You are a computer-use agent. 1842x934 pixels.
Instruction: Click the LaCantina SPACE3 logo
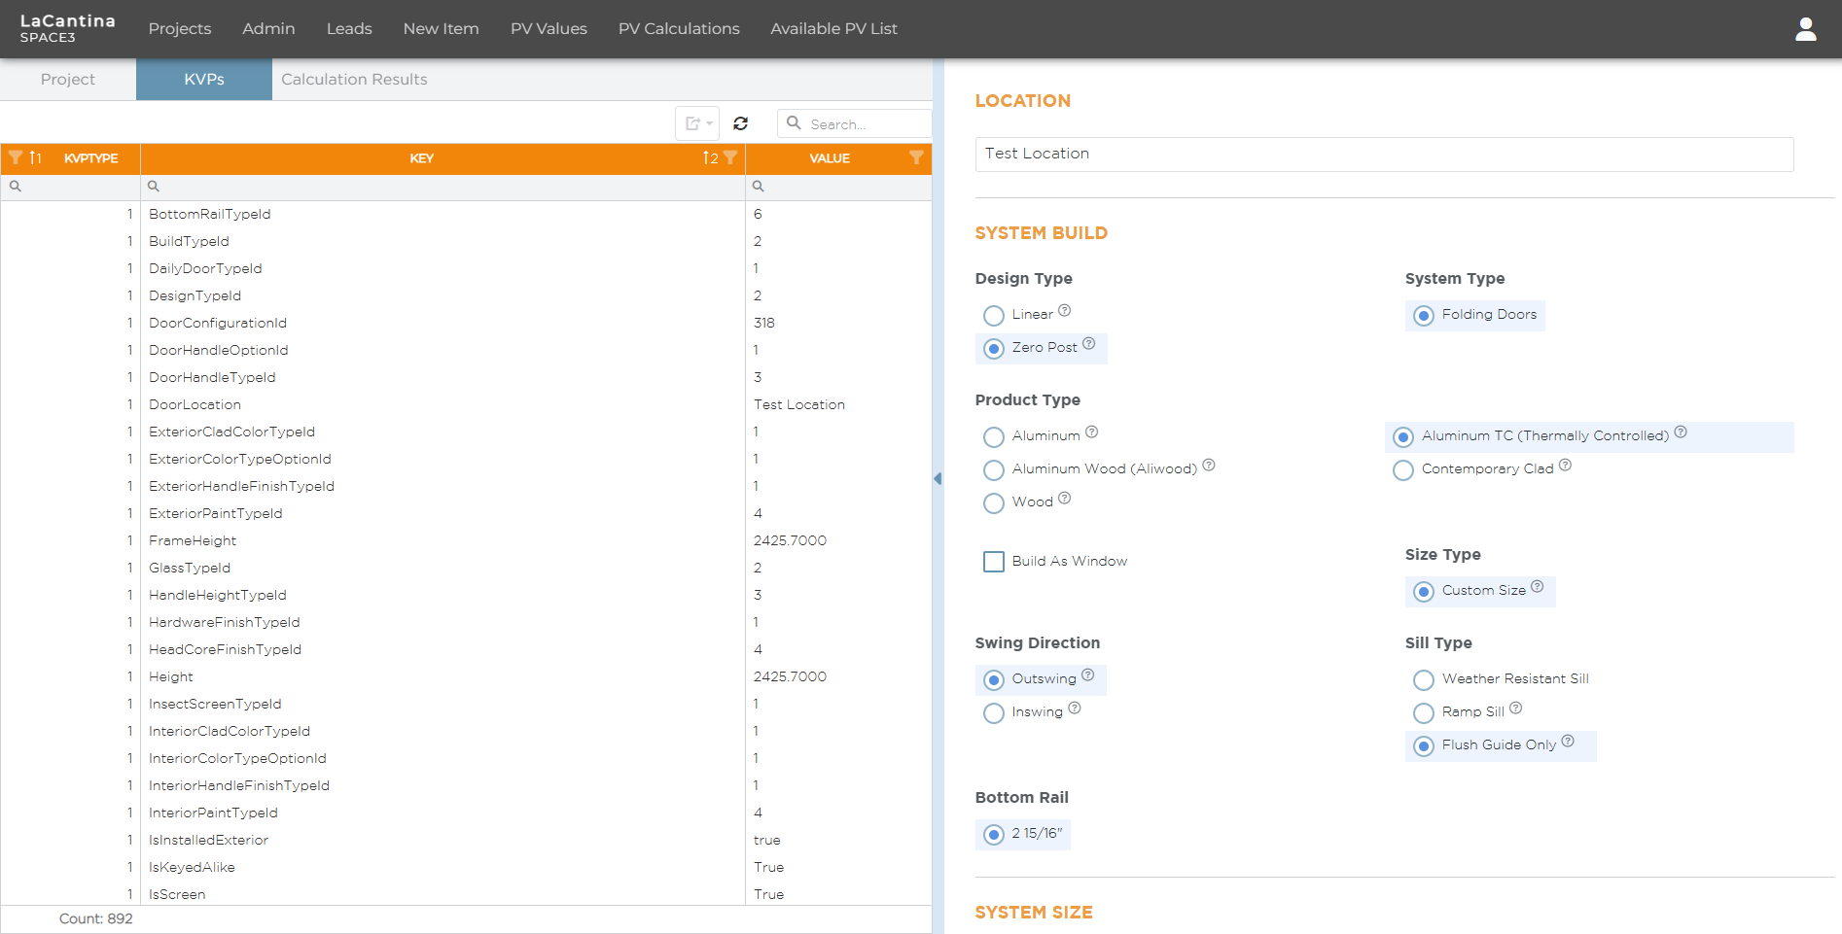(67, 28)
